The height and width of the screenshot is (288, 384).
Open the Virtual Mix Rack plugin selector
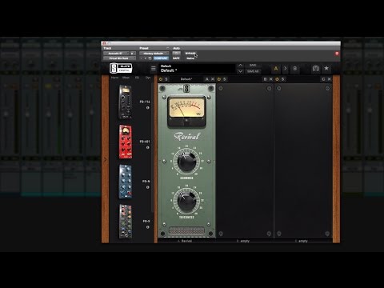(119, 58)
